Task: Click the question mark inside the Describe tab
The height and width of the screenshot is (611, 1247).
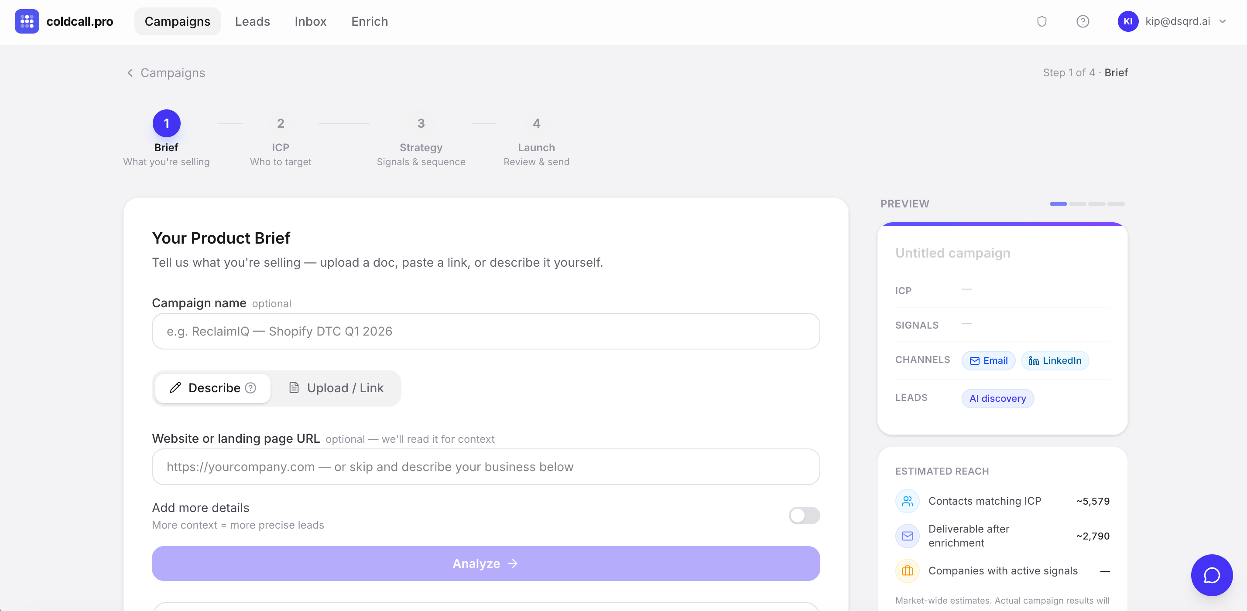Action: (x=250, y=388)
